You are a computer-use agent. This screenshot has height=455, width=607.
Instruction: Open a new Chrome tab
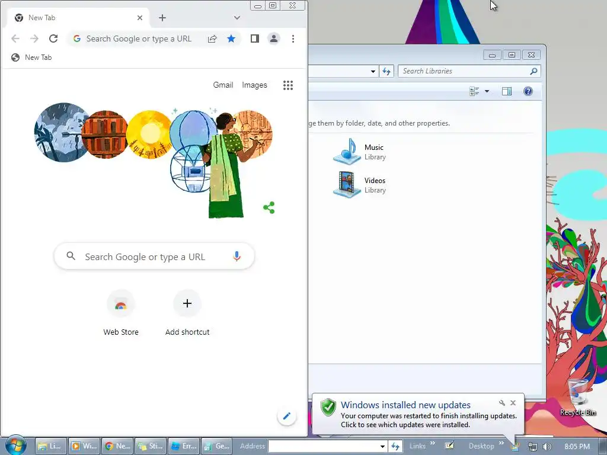[162, 18]
